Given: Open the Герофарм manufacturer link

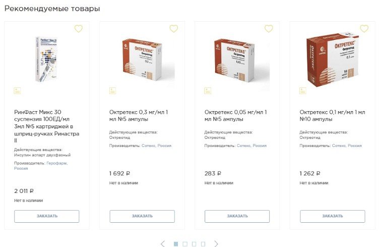Looking at the screenshot, I should (x=57, y=163).
